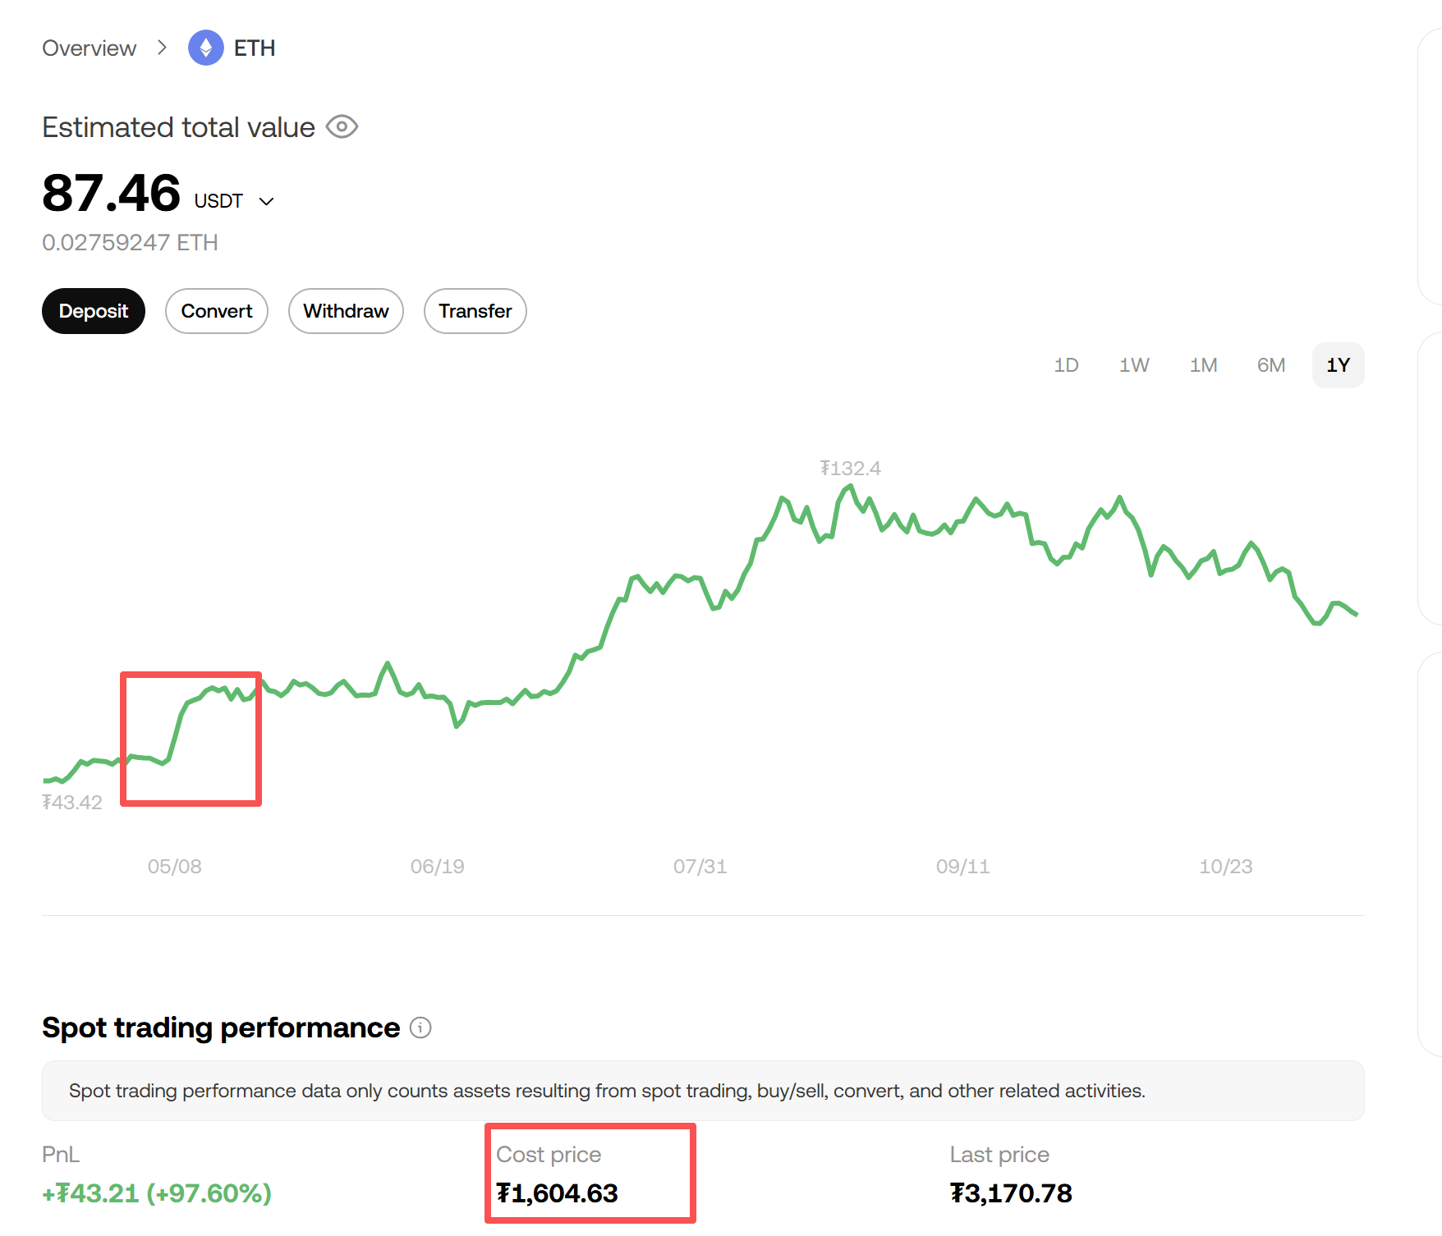Go back to the Overview breadcrumb
This screenshot has width=1442, height=1236.
tap(89, 48)
